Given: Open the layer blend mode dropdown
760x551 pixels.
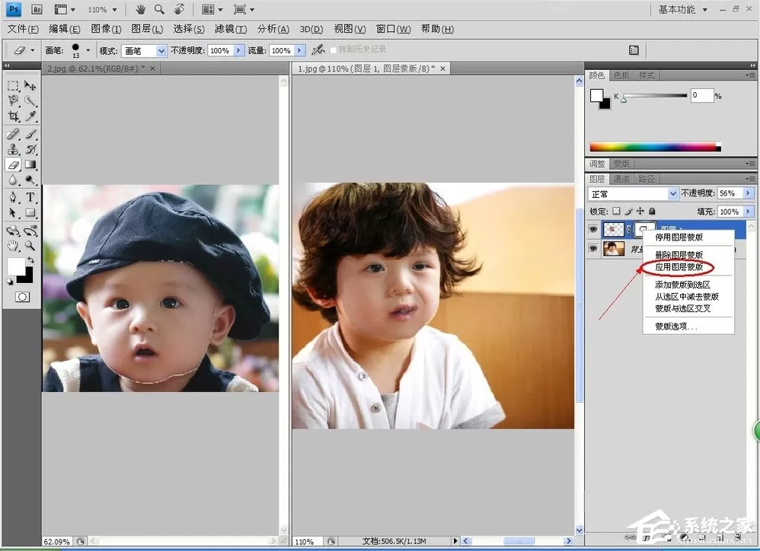Looking at the screenshot, I should point(633,193).
